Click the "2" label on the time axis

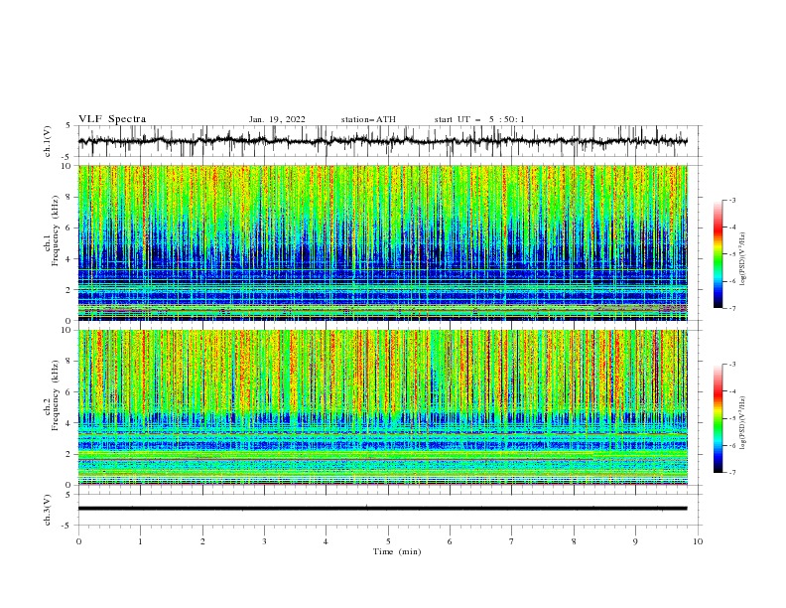coord(202,541)
